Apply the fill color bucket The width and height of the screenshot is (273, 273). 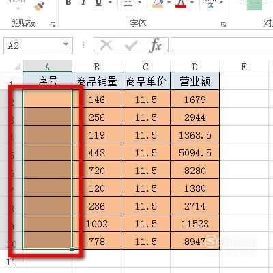158,3
